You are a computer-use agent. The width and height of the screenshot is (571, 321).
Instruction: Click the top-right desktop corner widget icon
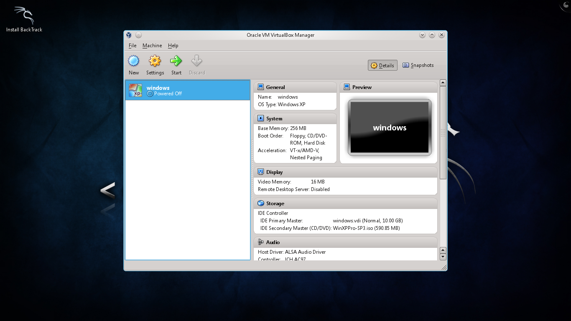pyautogui.click(x=565, y=5)
